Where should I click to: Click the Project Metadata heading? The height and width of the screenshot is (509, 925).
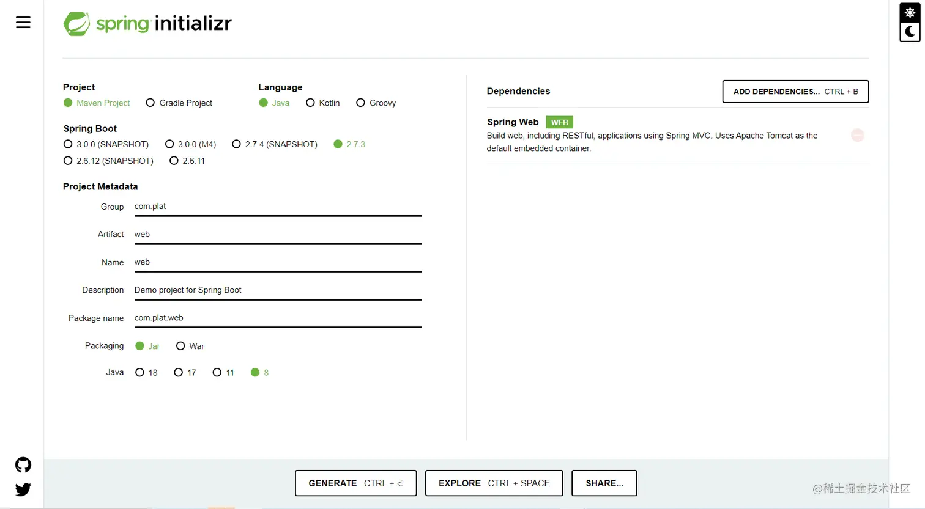tap(100, 186)
